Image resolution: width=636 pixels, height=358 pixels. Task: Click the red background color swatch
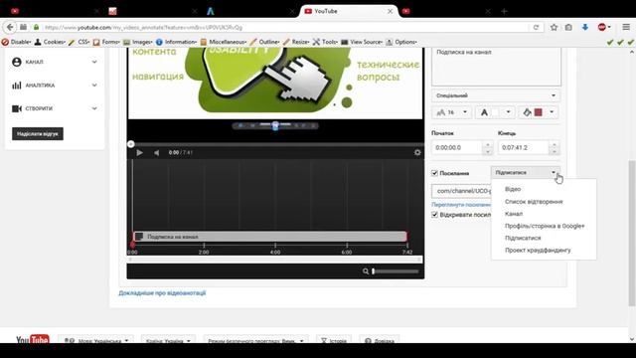pos(539,112)
